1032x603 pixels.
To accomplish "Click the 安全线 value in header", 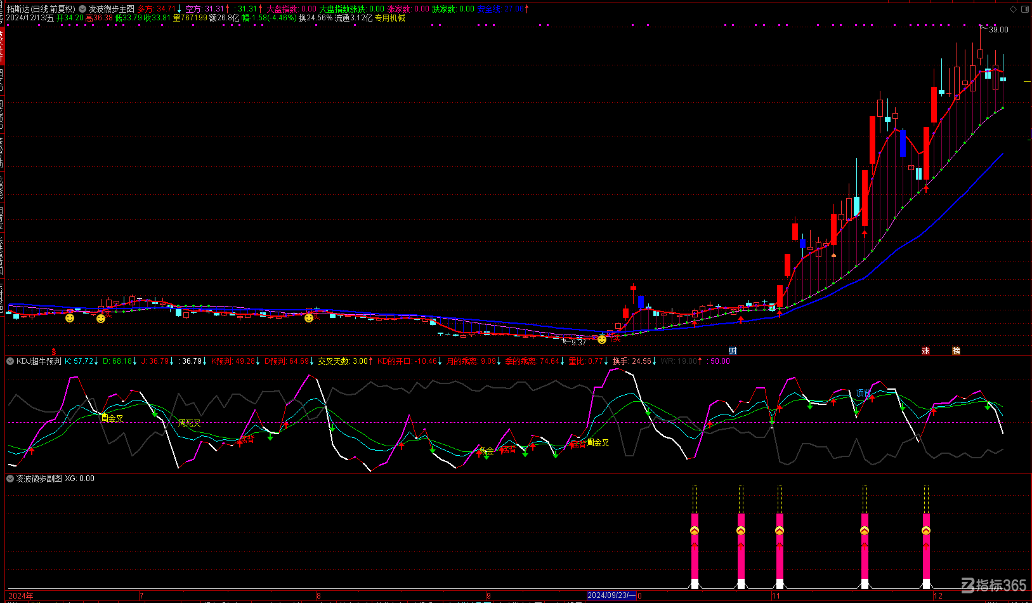I will 501,9.
